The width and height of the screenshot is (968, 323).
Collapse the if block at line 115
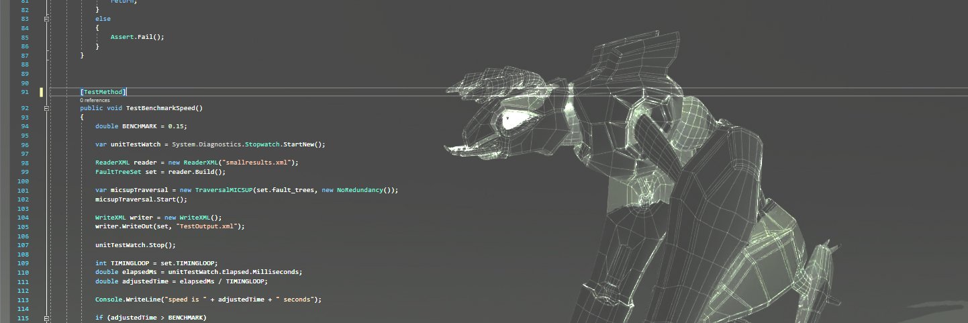point(46,317)
